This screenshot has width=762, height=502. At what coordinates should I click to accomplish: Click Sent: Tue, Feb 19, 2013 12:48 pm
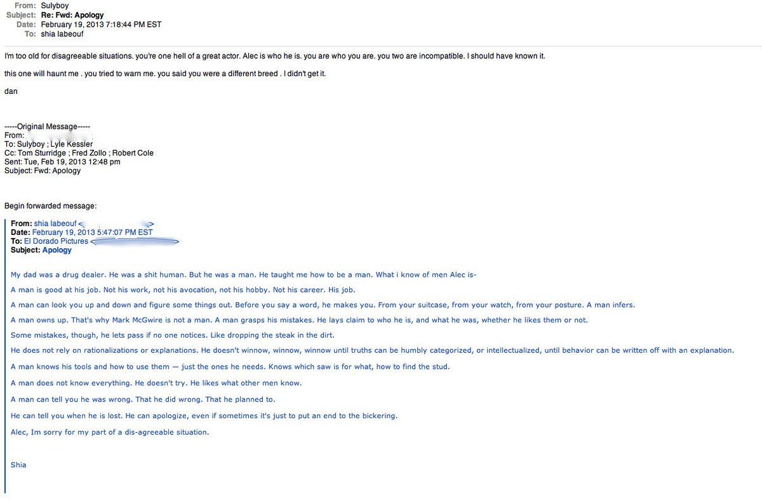click(x=62, y=162)
